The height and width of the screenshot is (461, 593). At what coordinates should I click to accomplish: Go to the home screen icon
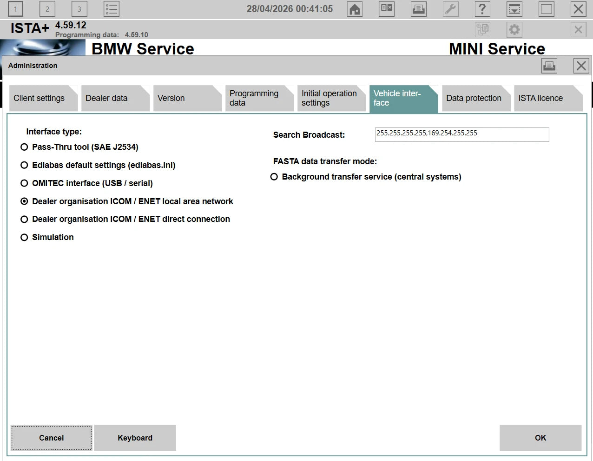point(355,9)
